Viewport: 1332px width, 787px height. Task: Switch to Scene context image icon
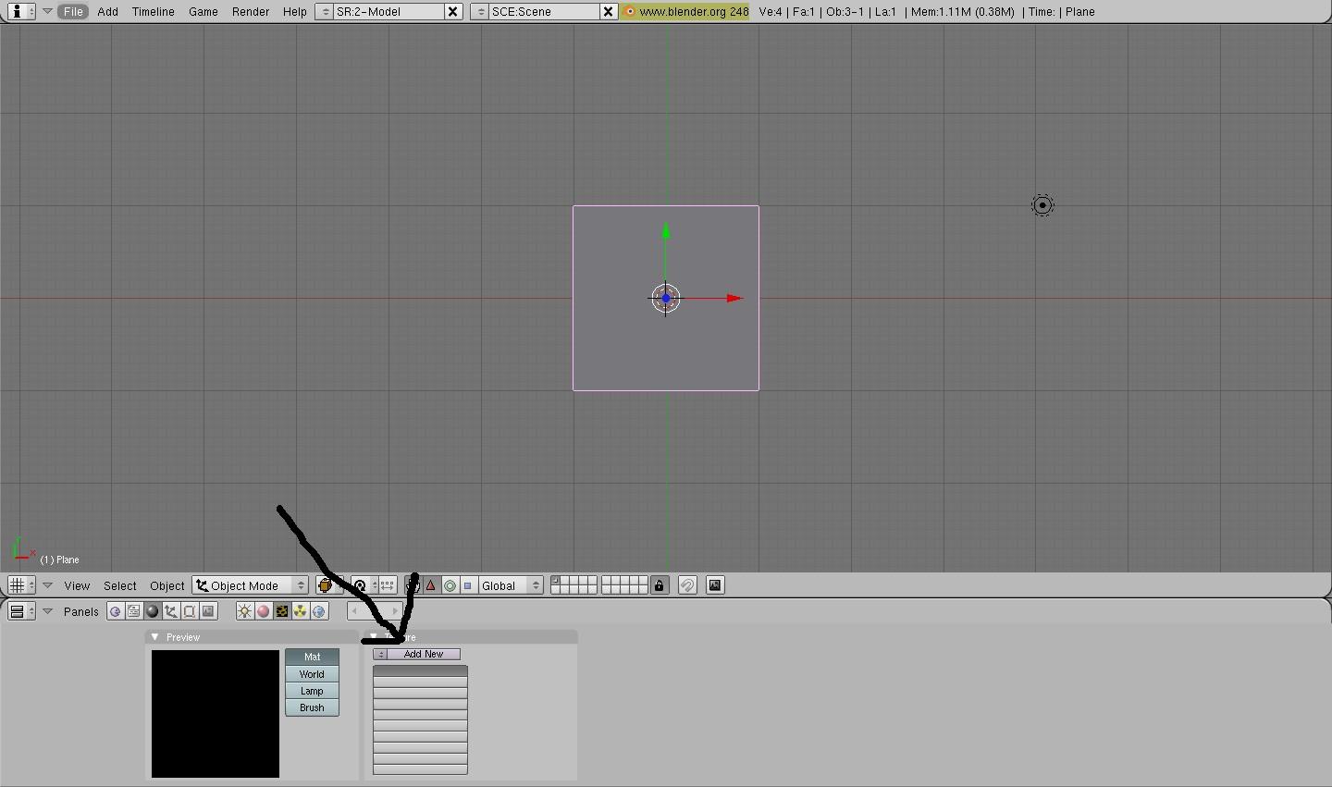[x=208, y=611]
